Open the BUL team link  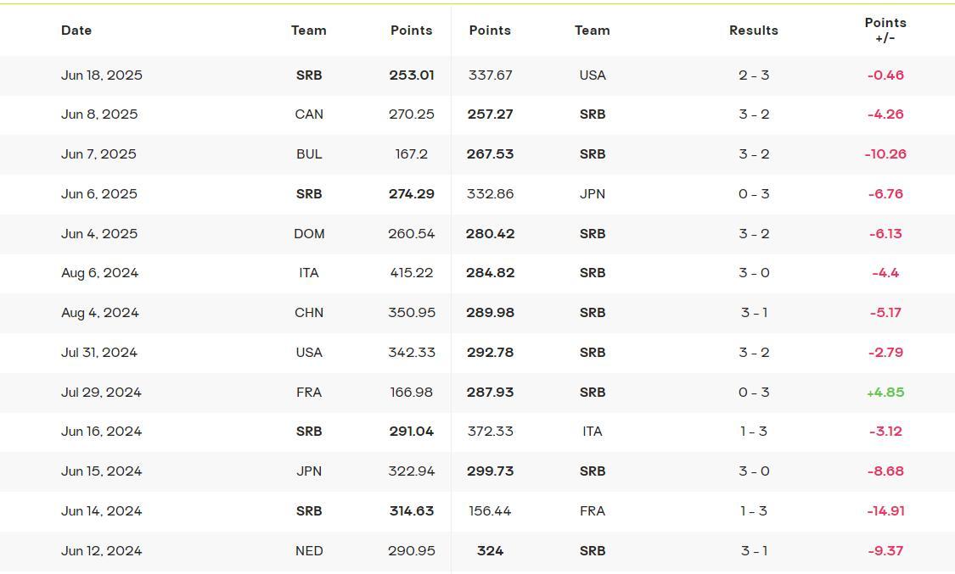309,154
